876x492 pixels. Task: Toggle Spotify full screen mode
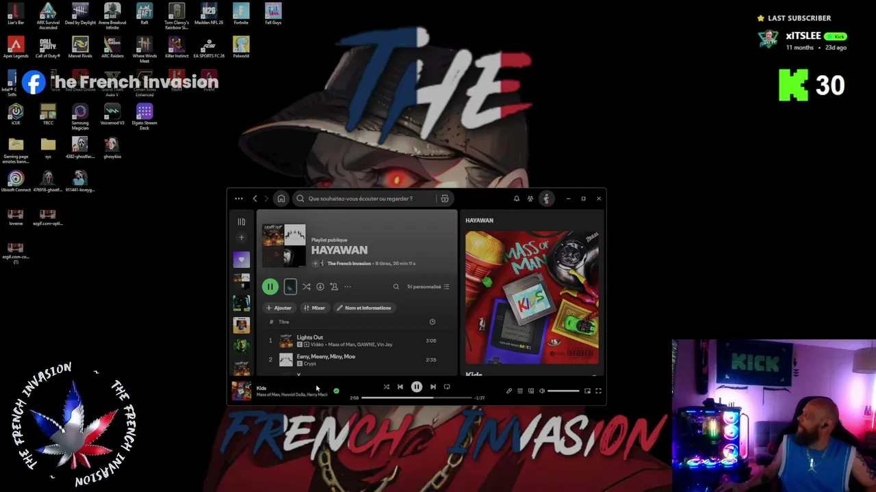(598, 391)
